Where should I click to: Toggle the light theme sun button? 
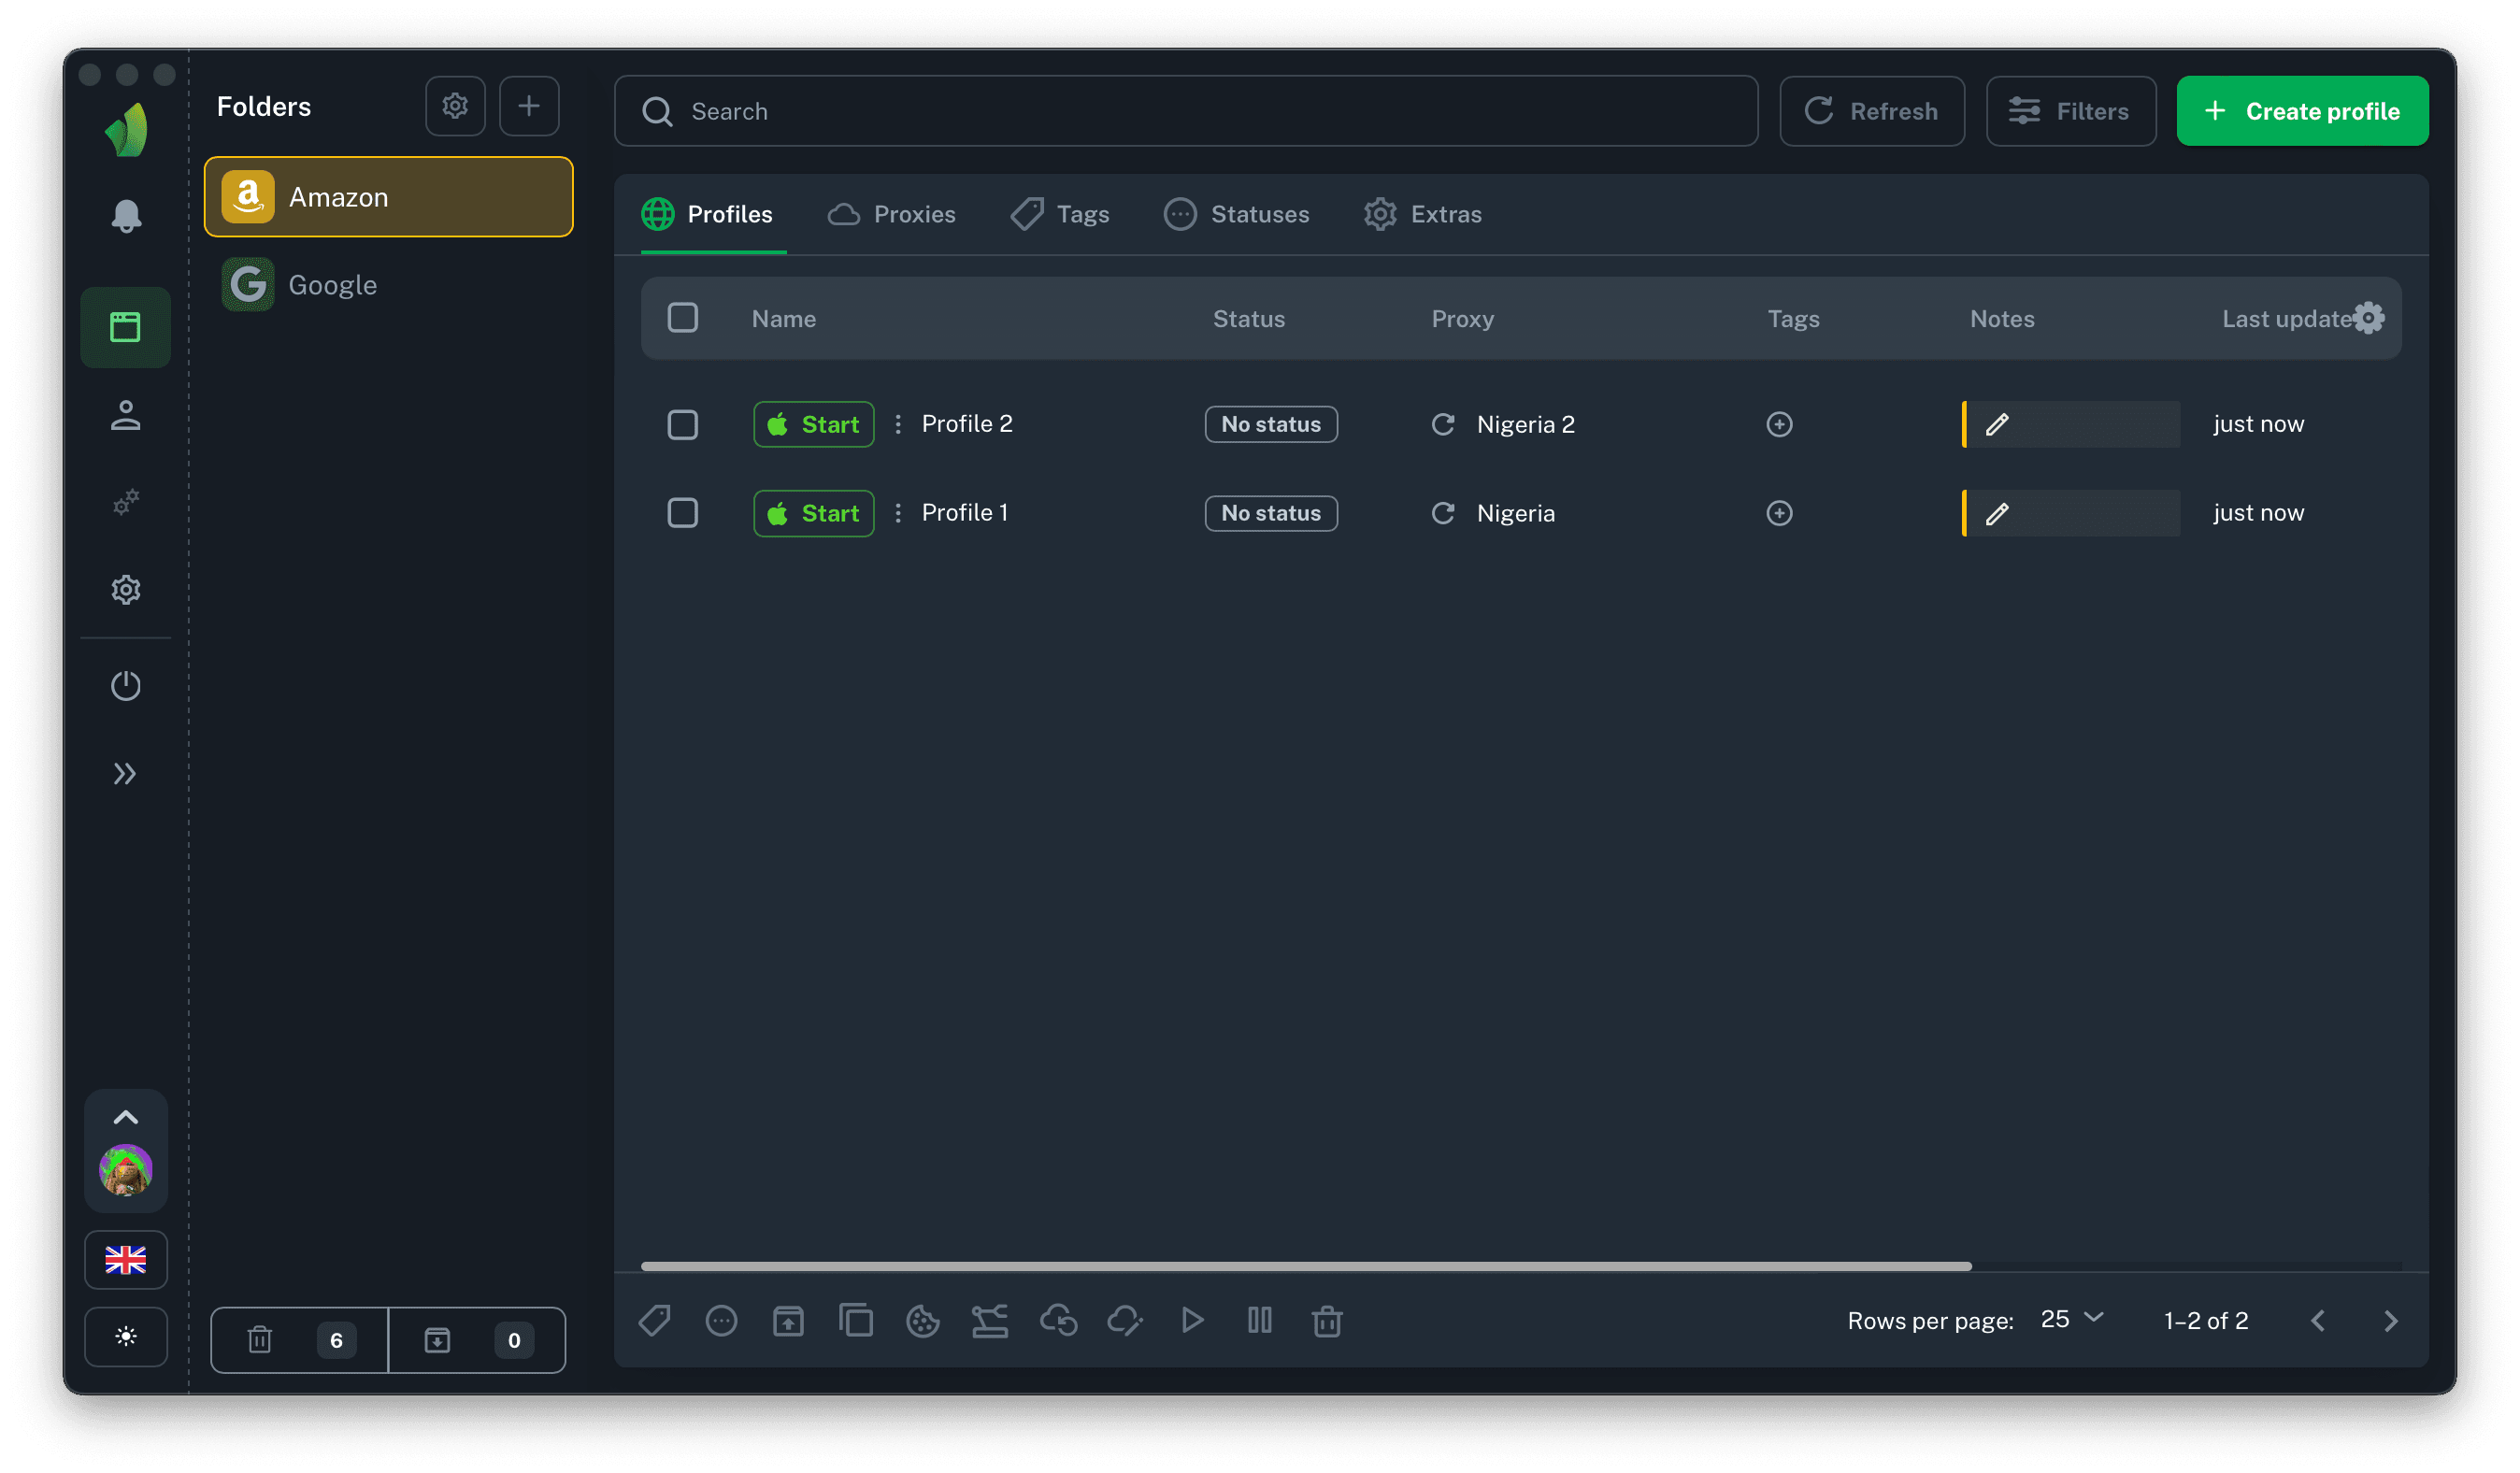(x=126, y=1337)
